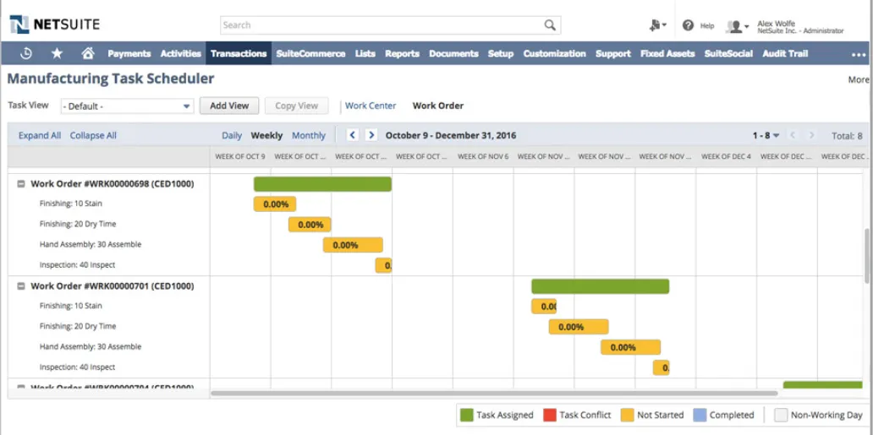This screenshot has width=873, height=435.
Task: Open the recent records clock icon
Action: pos(26,53)
